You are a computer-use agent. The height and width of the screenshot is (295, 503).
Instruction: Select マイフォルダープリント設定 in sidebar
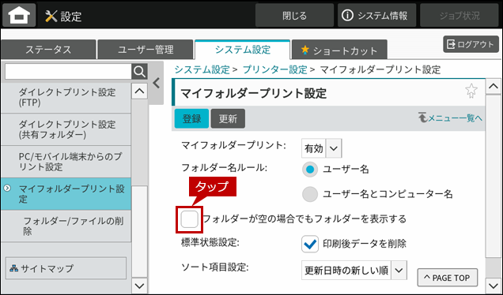point(66,194)
